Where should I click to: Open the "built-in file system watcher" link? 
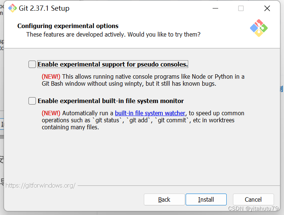pyautogui.click(x=150, y=113)
